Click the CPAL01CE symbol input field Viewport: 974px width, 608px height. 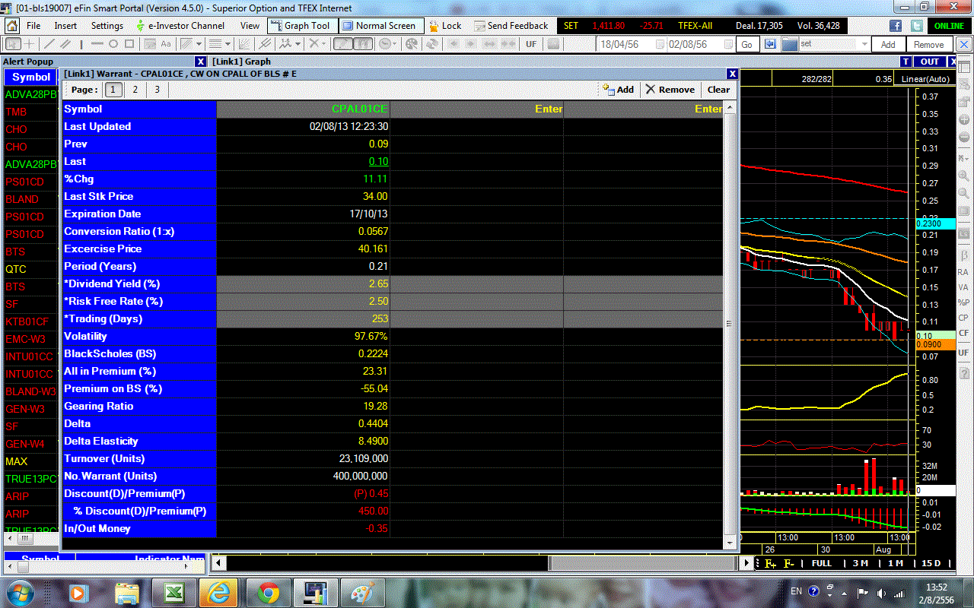pyautogui.click(x=303, y=109)
